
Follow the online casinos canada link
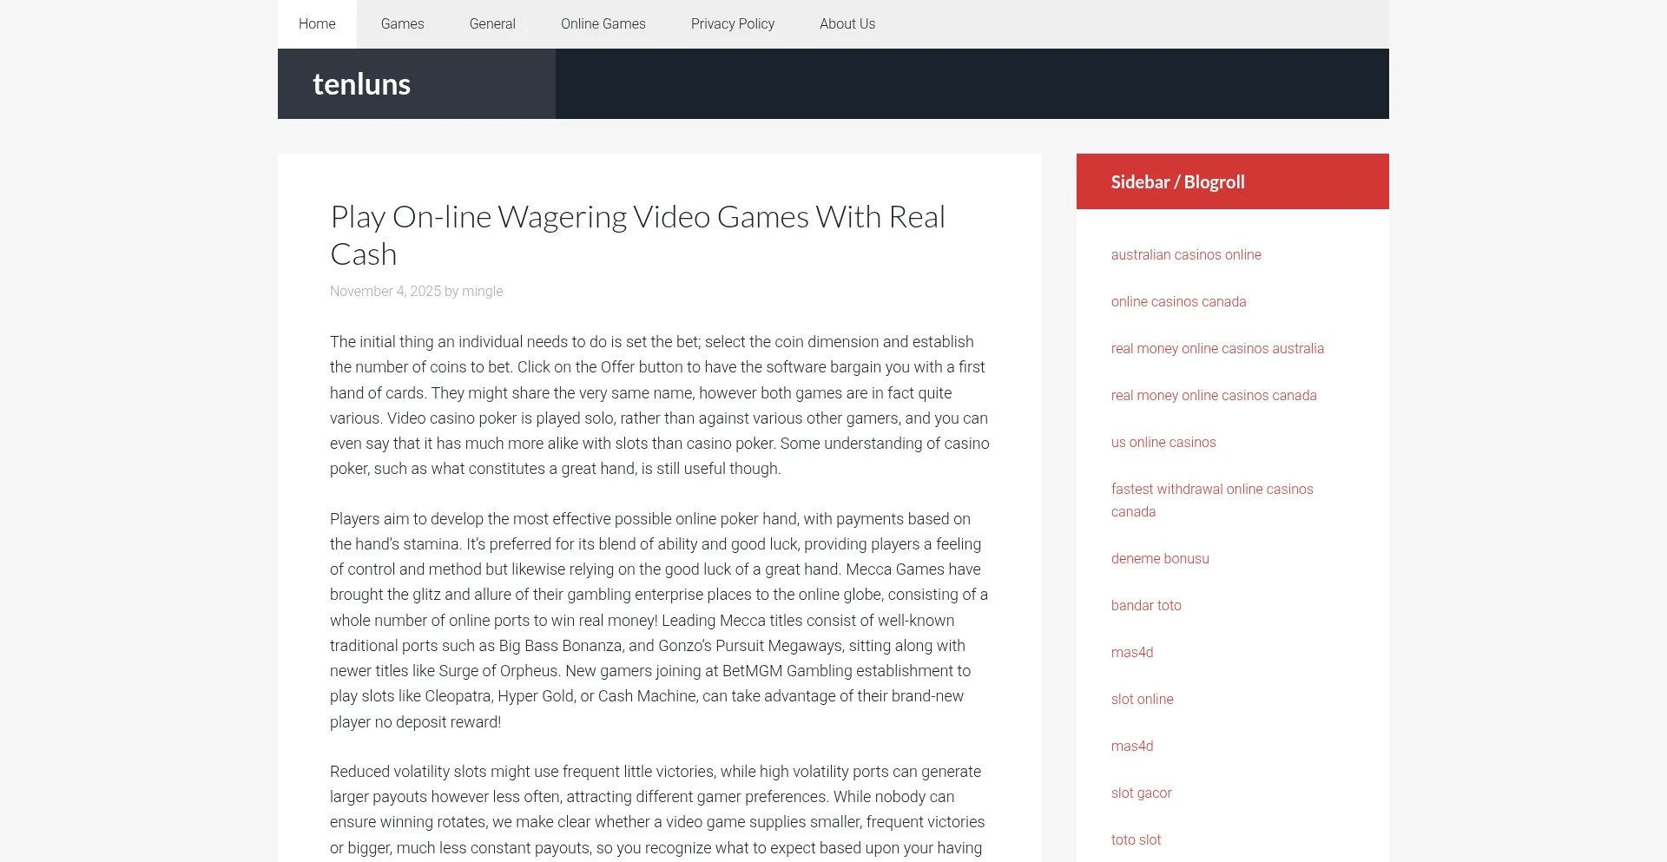tap(1178, 302)
